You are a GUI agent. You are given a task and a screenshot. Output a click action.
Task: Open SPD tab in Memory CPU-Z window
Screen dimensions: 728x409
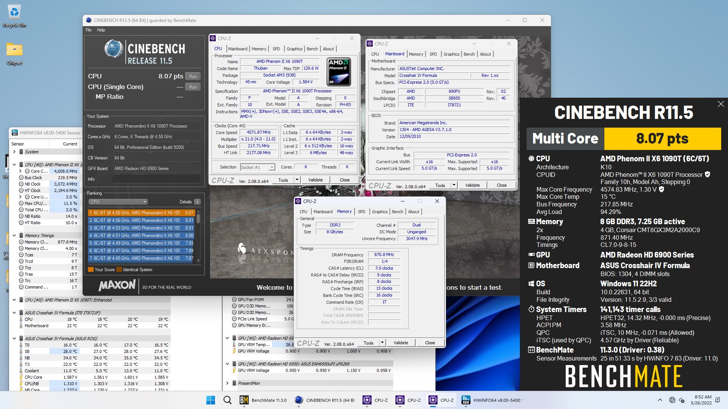coord(362,212)
